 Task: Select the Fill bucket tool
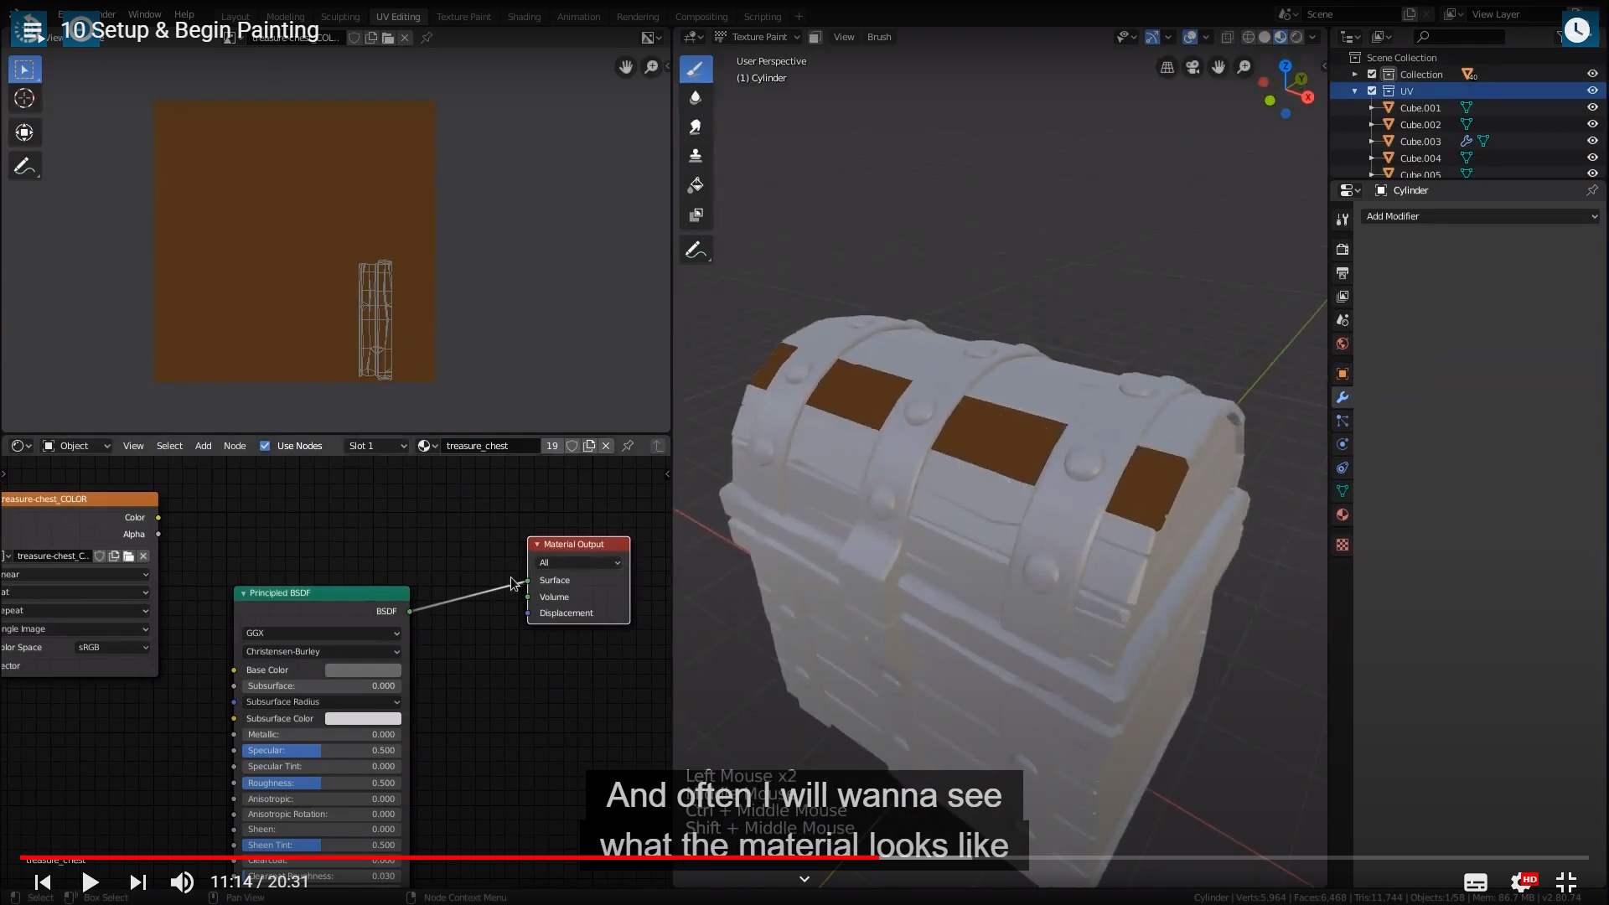click(x=696, y=185)
